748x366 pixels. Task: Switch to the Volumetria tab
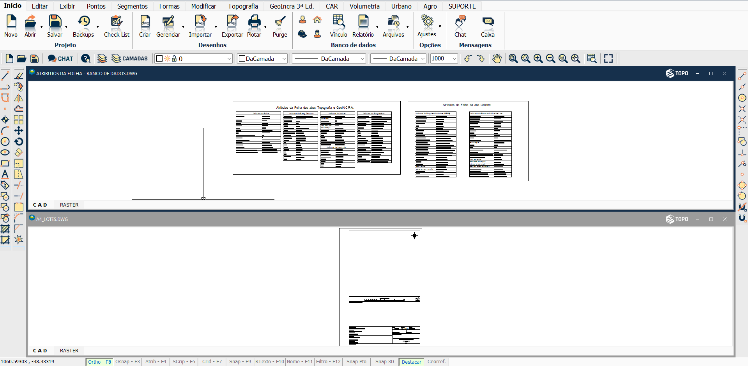click(364, 6)
